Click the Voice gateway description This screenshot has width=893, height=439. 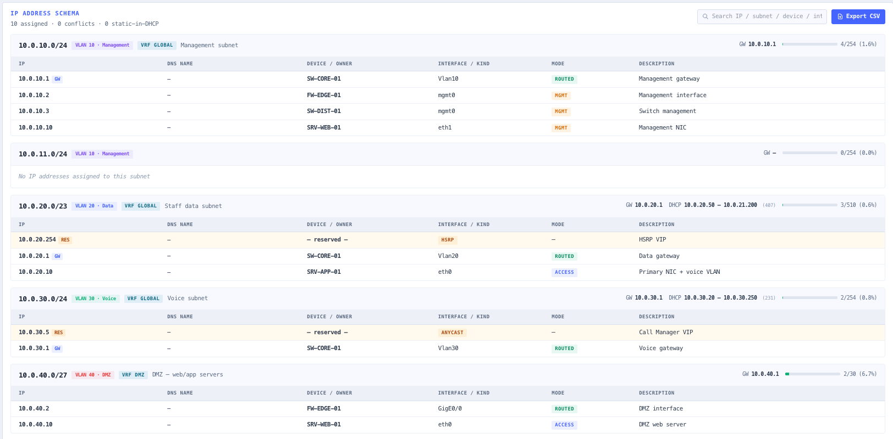point(661,348)
